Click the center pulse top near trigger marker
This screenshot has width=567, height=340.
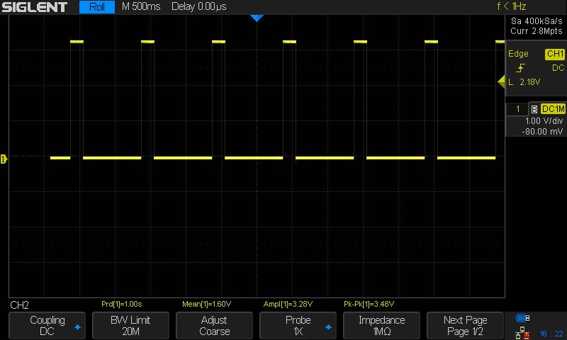pos(289,42)
